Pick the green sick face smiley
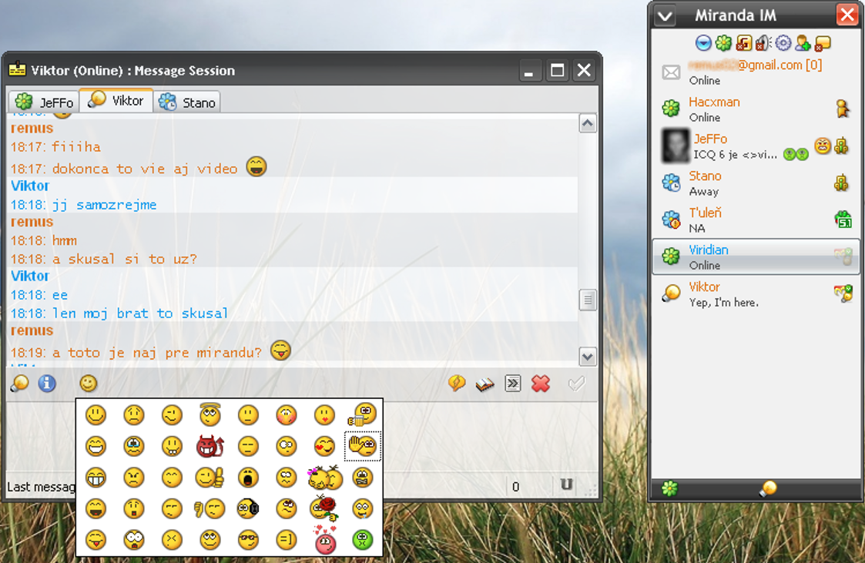Image resolution: width=865 pixels, height=563 pixels. tap(362, 540)
